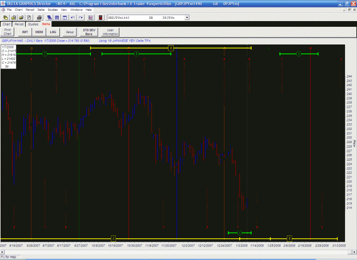Click the LNG button
Image resolution: width=357 pixels, height=260 pixels.
click(x=53, y=32)
